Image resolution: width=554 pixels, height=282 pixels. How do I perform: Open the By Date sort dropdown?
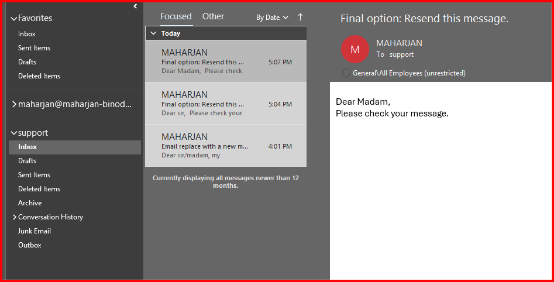click(x=272, y=18)
